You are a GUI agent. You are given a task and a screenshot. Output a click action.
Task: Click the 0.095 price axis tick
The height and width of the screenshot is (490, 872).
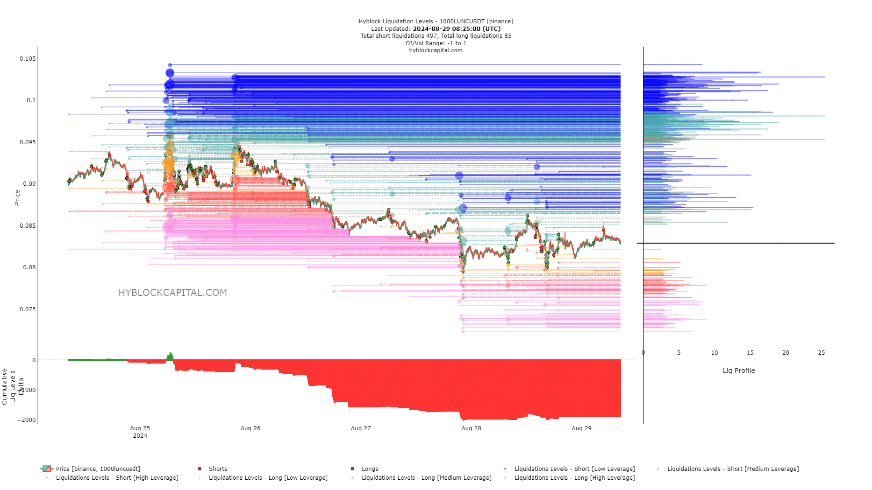tap(28, 142)
